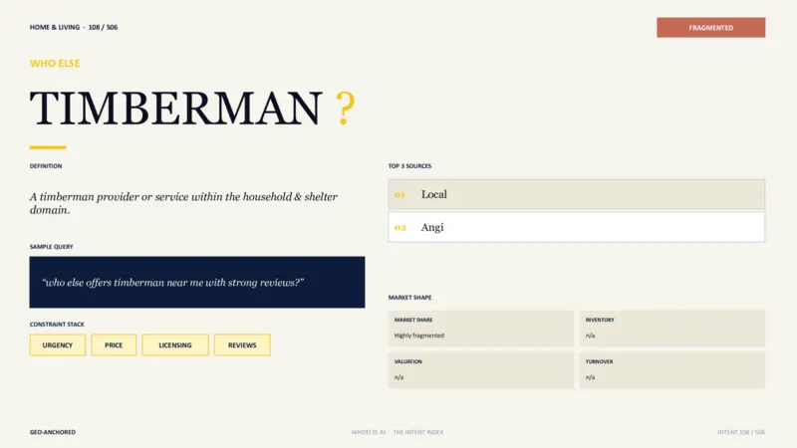Click the HOME & LIVING breadcrumb
The image size is (797, 448).
click(x=55, y=28)
